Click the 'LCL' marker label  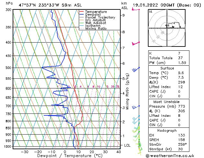click(127, 145)
